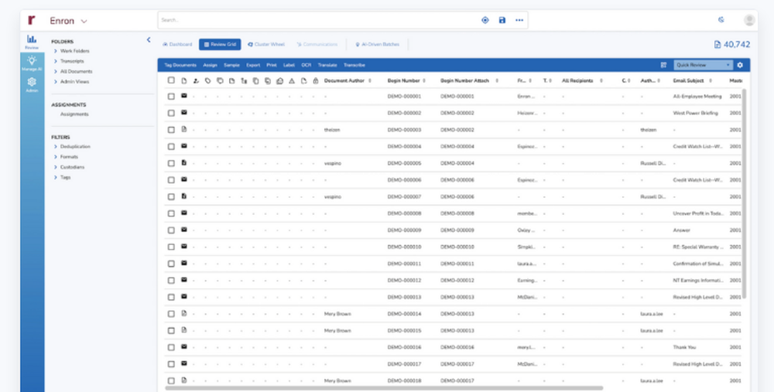This screenshot has width=774, height=392.
Task: Click the warning triangle column header icon
Action: 292,81
